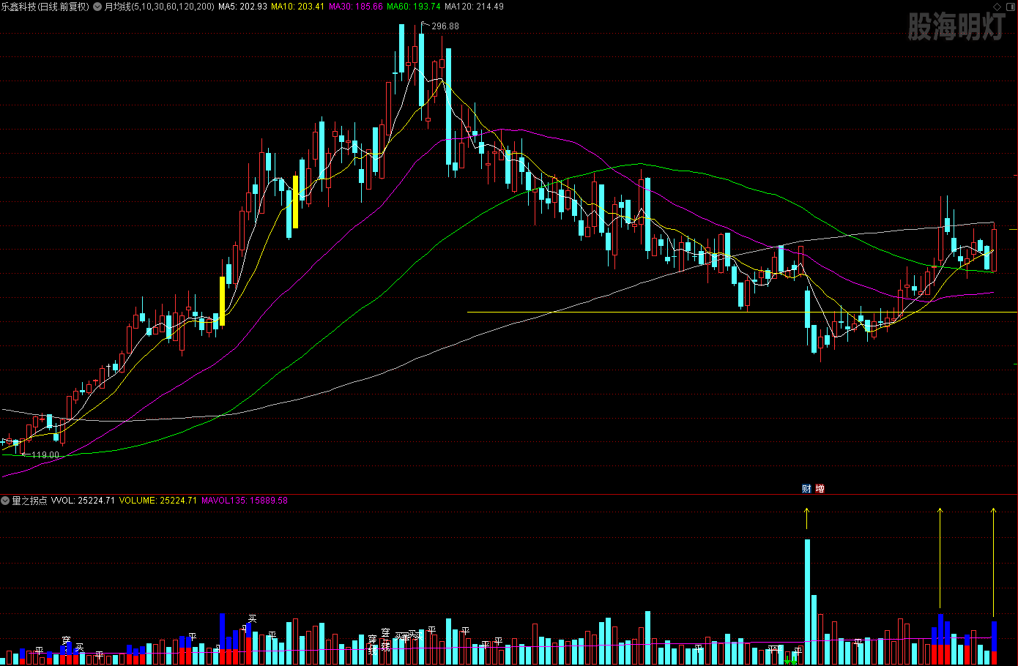Select the yellow horizontal support line
Screen dimensions: 1018x666
[659, 313]
